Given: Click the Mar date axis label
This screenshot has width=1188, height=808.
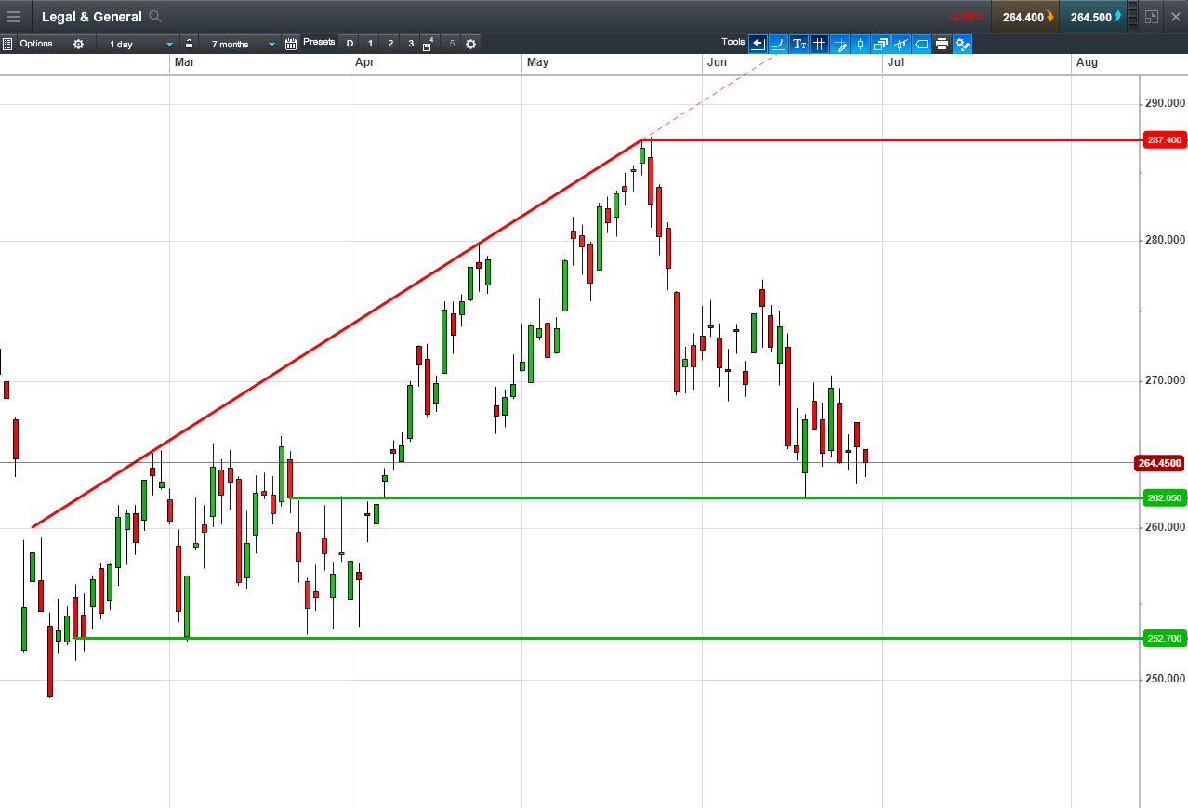Looking at the screenshot, I should pyautogui.click(x=184, y=62).
